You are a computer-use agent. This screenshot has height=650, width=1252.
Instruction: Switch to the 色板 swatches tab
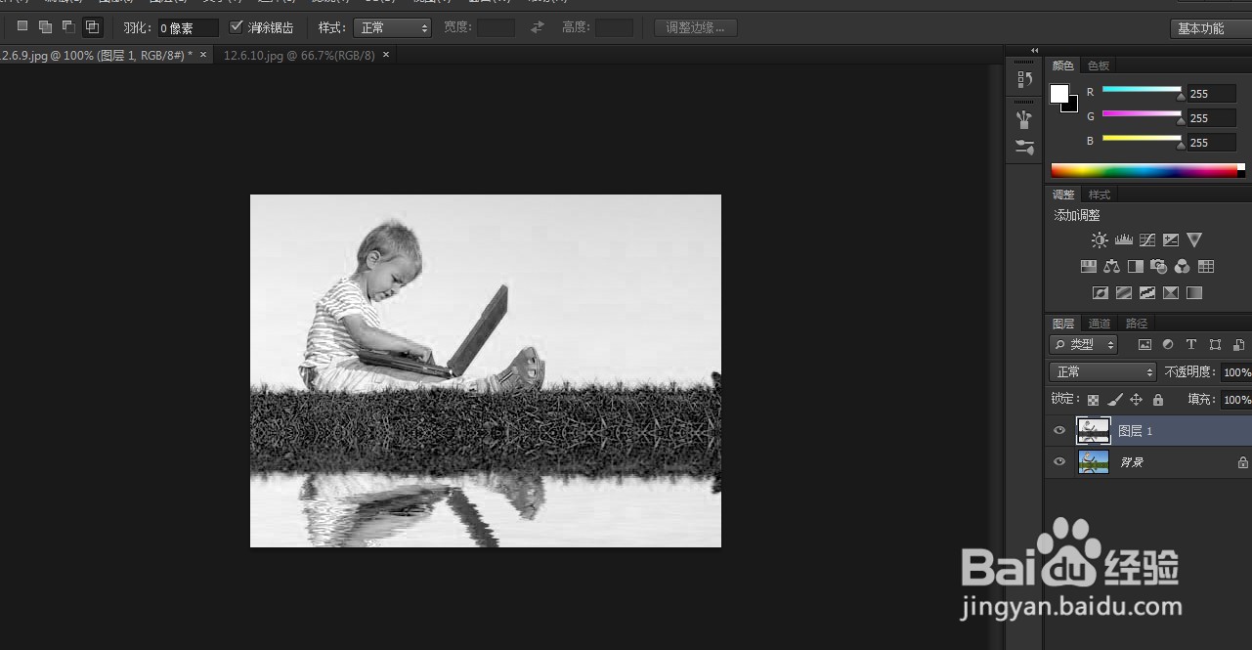pyautogui.click(x=1099, y=65)
